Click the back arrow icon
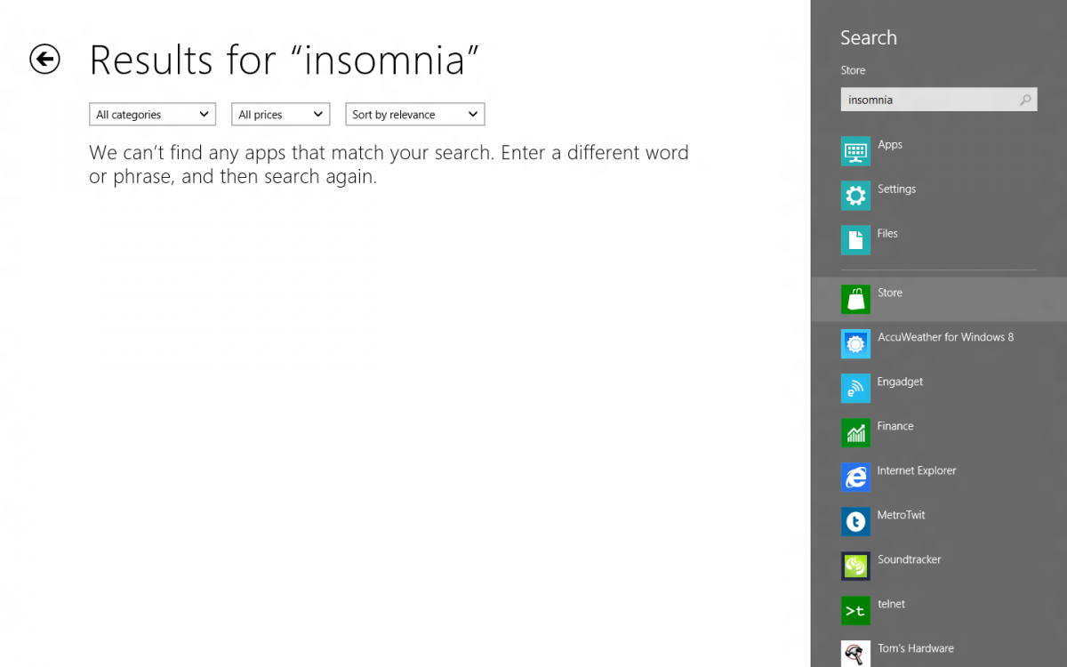 44,60
